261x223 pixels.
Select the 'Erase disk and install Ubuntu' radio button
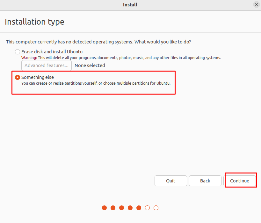18,52
